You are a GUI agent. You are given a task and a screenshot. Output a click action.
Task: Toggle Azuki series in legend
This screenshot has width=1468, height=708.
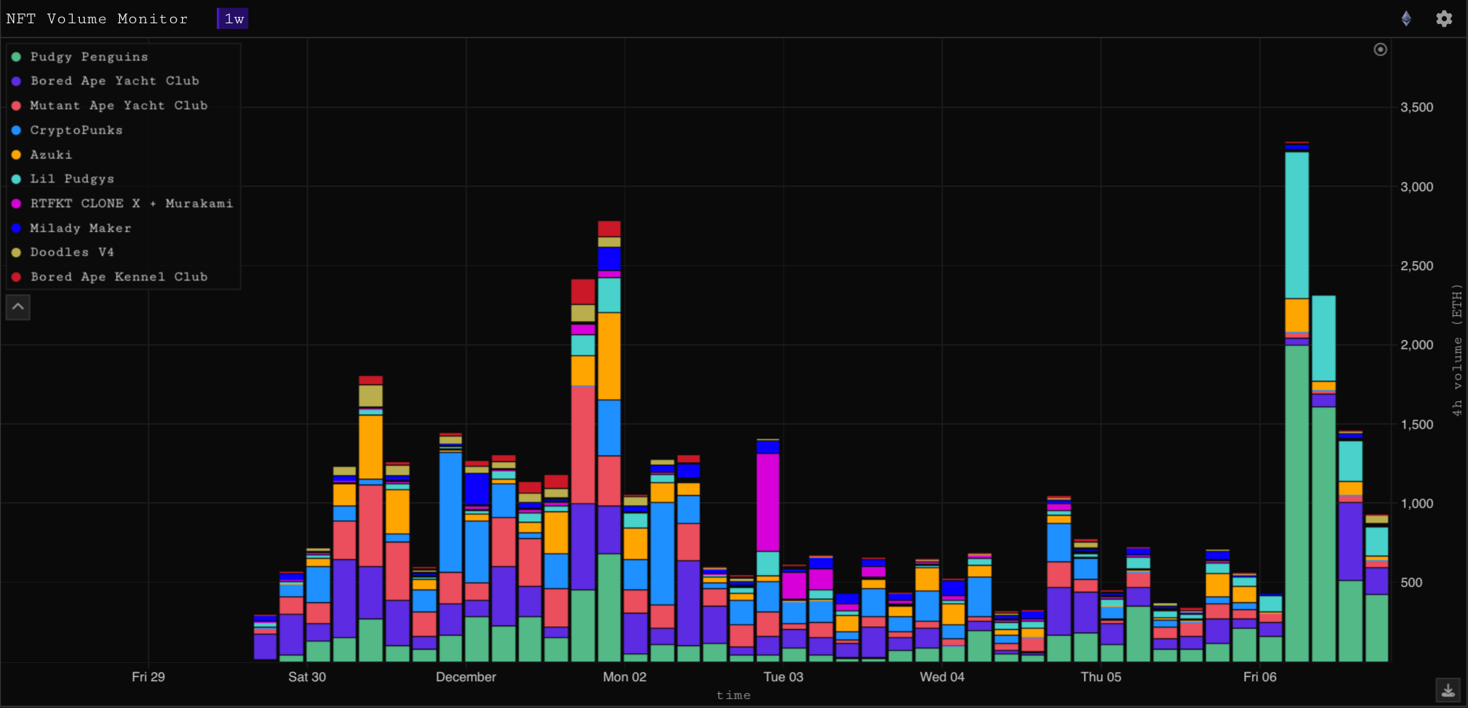[x=42, y=154]
